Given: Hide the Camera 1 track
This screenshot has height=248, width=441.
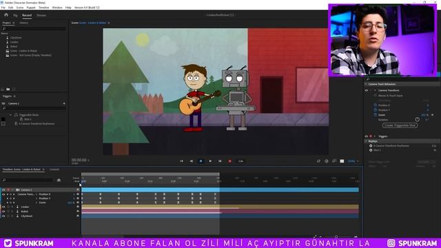Looking at the screenshot, I should tap(3, 190).
